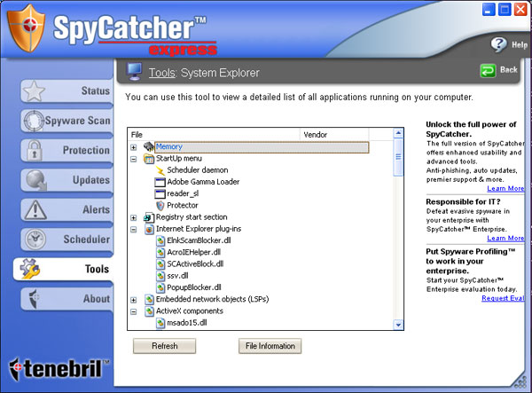Click the globe icon on Updates
Image resolution: width=532 pixels, height=393 pixels.
(36, 180)
